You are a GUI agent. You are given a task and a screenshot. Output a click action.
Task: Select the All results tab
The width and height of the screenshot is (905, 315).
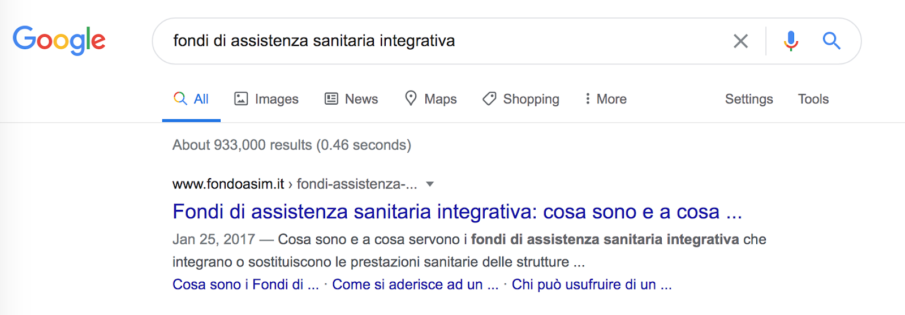(x=191, y=99)
